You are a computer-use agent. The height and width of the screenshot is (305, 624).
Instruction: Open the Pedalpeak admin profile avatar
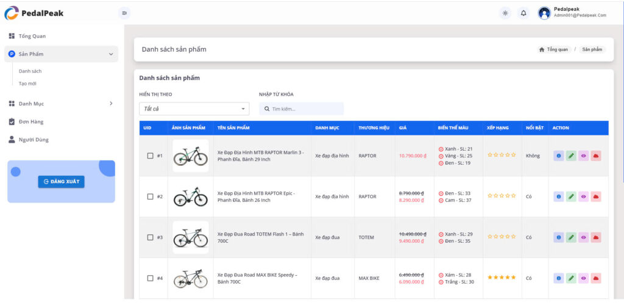(544, 13)
